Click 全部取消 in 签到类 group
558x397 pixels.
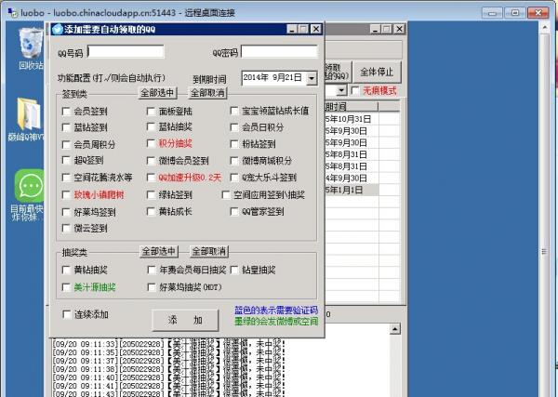tap(207, 93)
